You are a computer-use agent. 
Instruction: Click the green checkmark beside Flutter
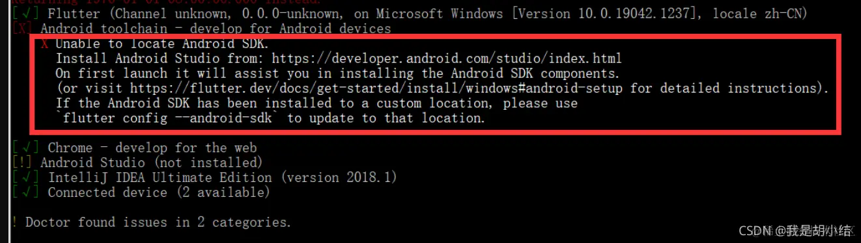(x=25, y=14)
